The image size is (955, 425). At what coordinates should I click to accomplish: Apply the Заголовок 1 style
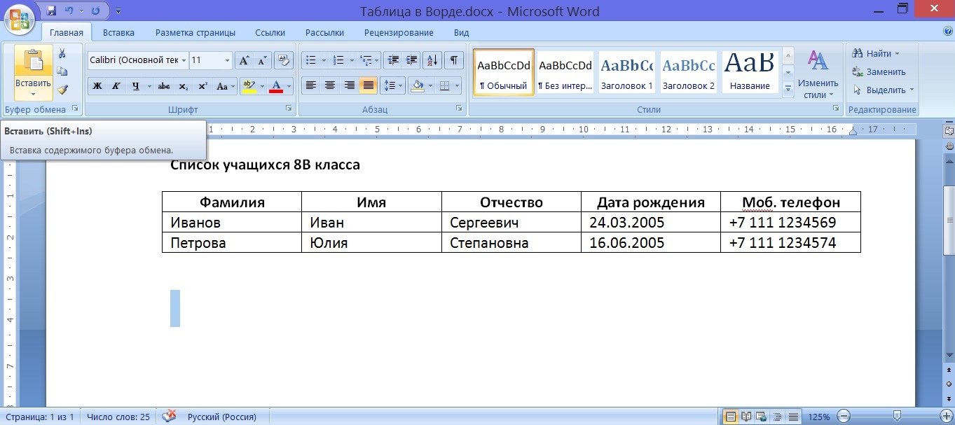point(626,72)
